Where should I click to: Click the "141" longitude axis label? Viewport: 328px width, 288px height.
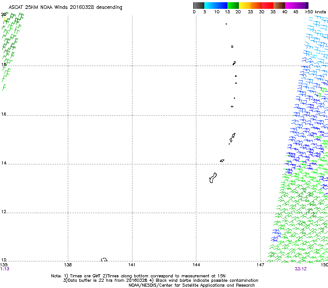coord(132,265)
